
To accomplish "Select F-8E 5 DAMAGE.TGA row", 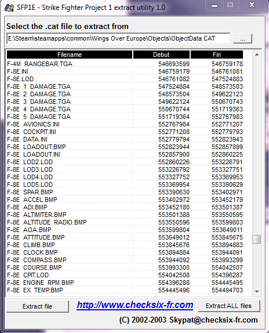I will pyautogui.click(x=125, y=117).
